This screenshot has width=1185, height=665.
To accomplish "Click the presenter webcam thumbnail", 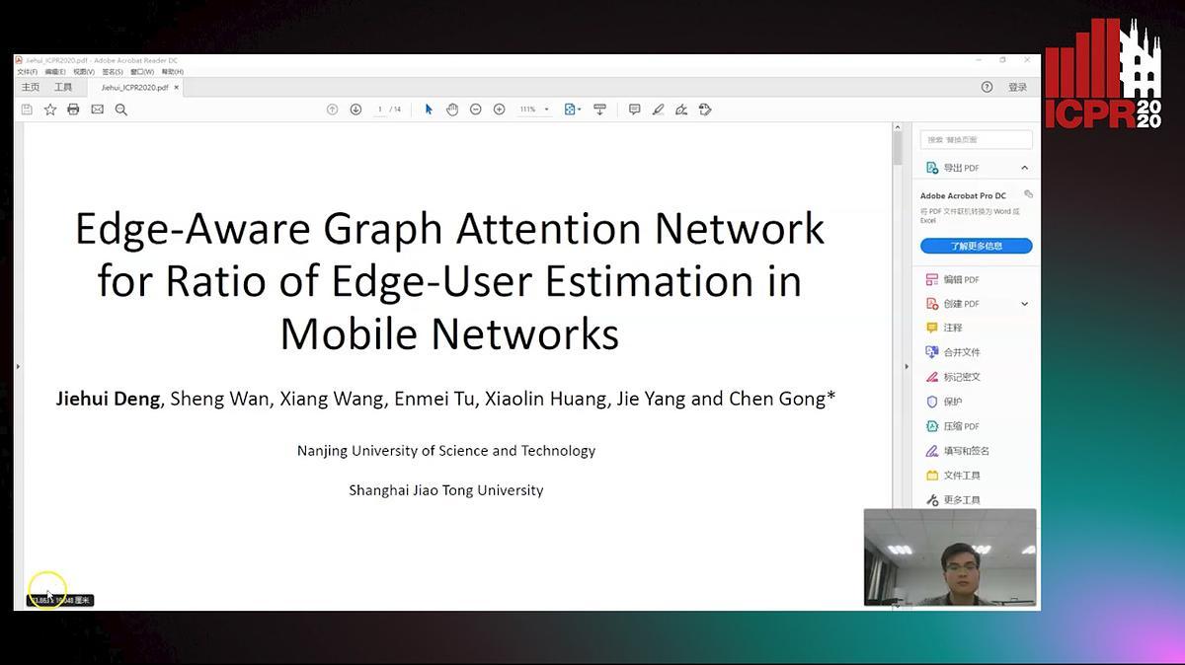I will click(950, 556).
